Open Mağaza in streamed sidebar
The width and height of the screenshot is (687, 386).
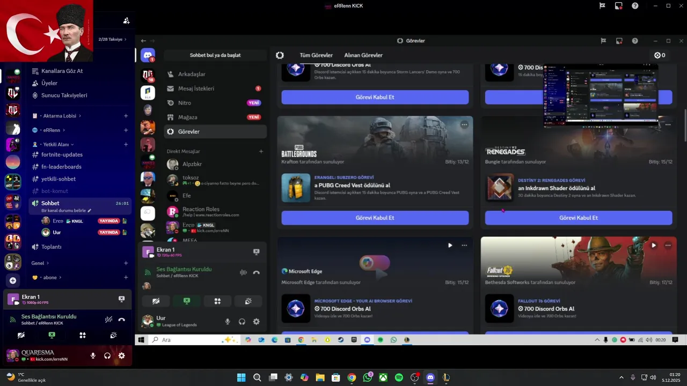coord(215,117)
